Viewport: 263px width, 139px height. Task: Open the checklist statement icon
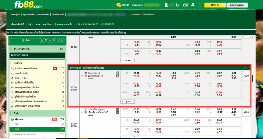click(200, 5)
